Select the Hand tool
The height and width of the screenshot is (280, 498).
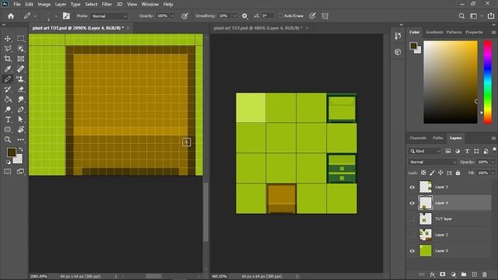pyautogui.click(x=21, y=130)
